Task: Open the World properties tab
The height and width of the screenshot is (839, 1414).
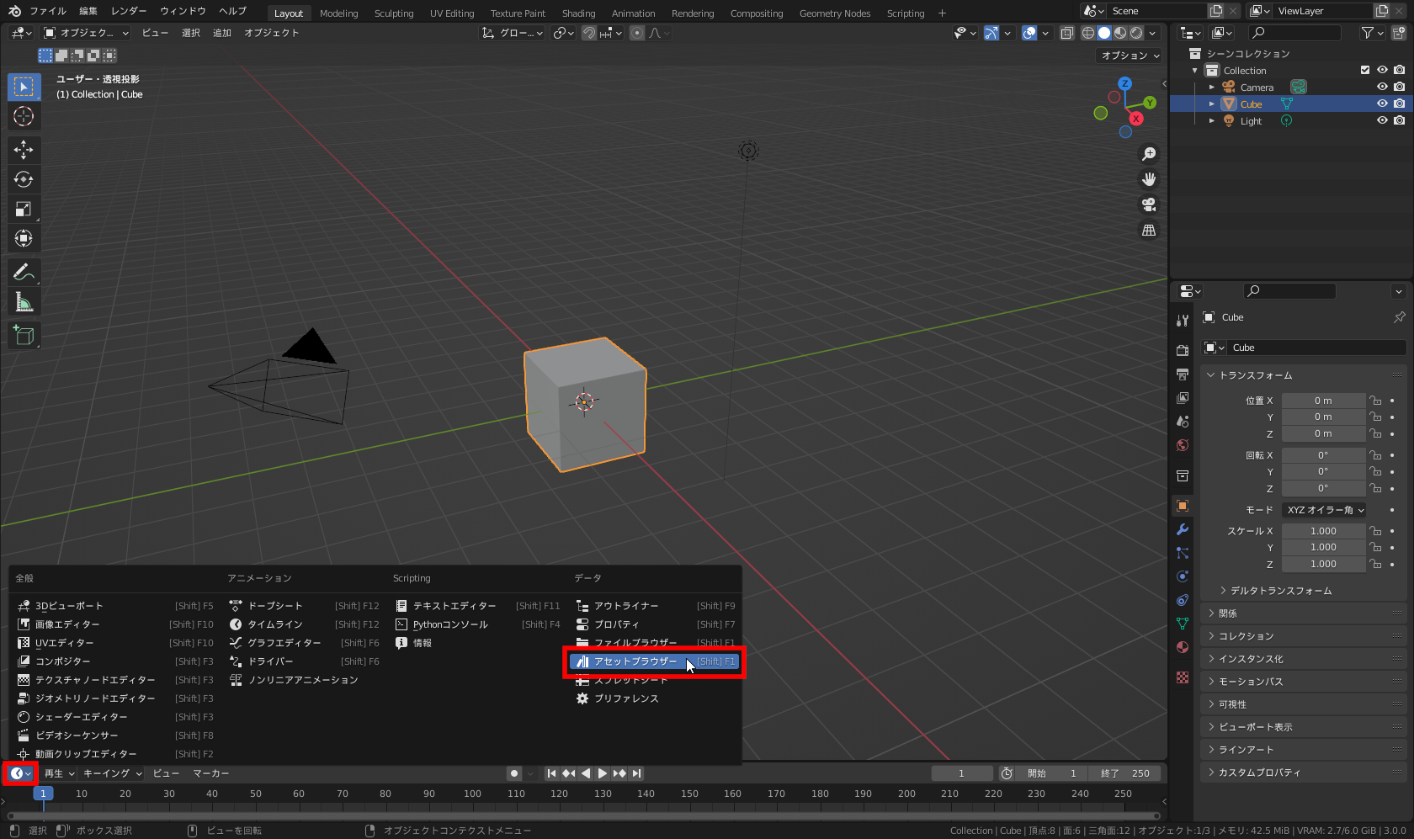Action: click(1183, 445)
